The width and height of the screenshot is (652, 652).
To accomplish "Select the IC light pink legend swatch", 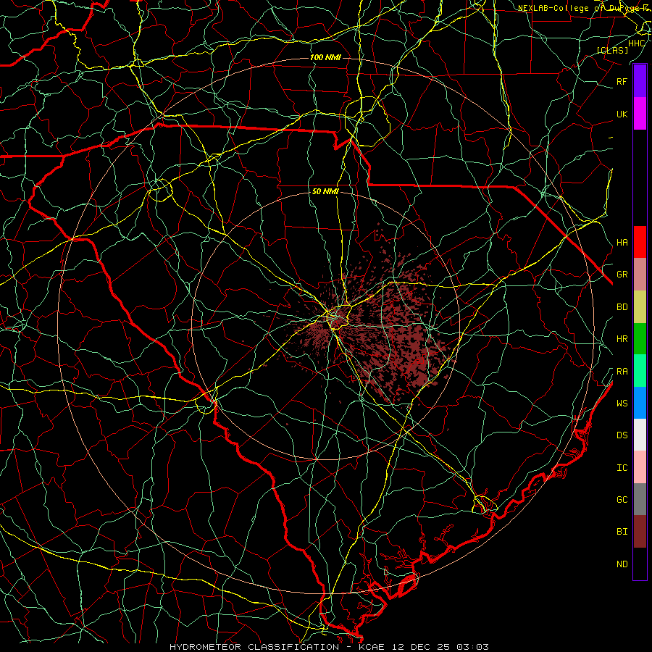I will coord(640,467).
